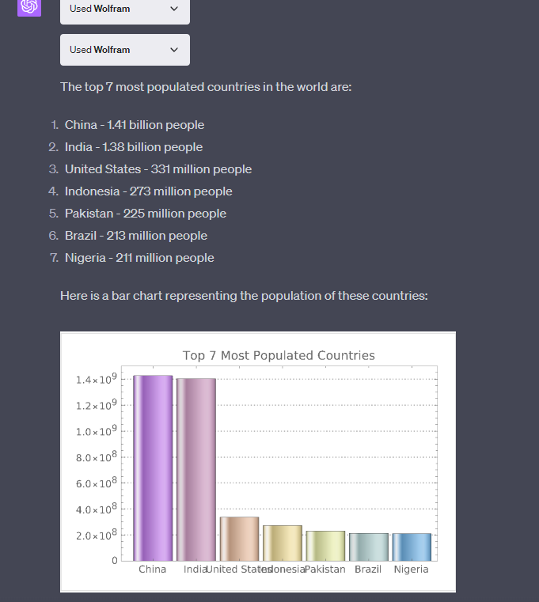Click the list item China - 1.41 billion people
539x602 pixels.
point(134,125)
